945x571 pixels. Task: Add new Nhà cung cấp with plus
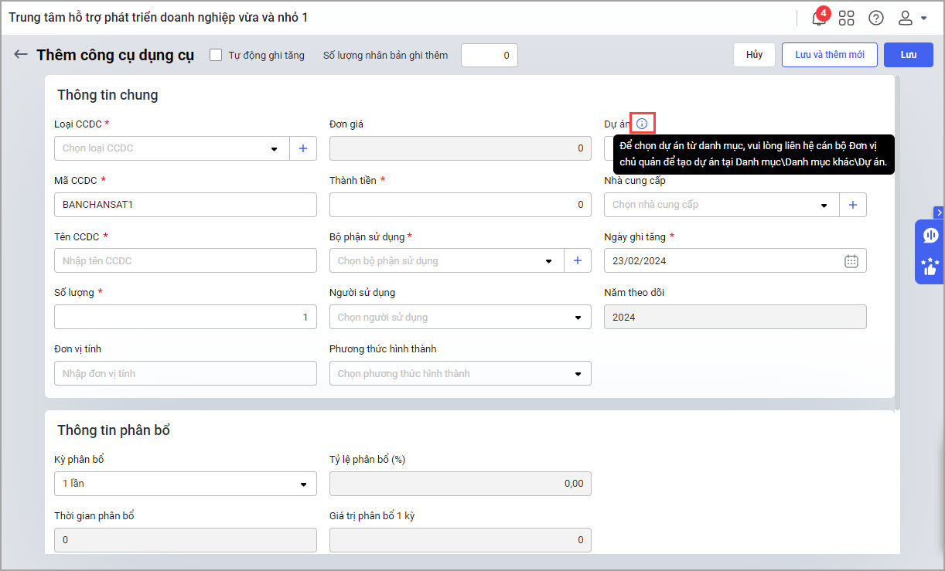click(853, 205)
